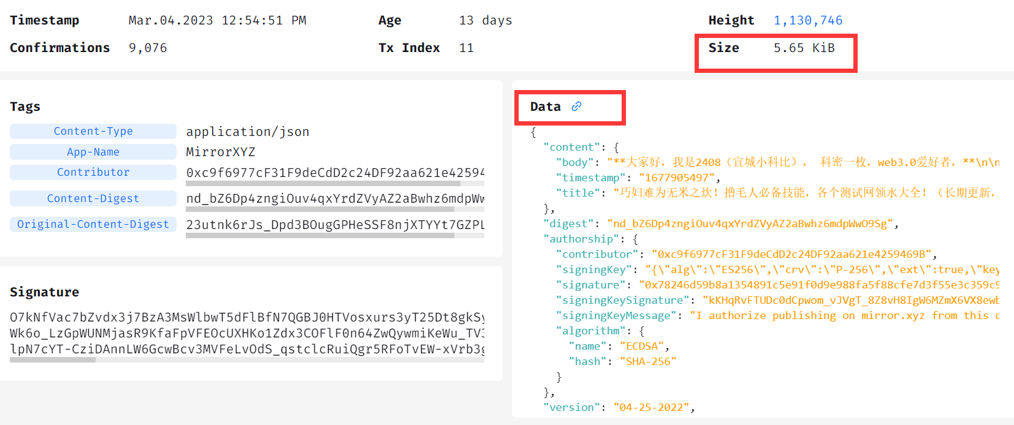Image resolution: width=1014 pixels, height=425 pixels.
Task: Click the timestamp Mar.04.2023 12:54:51 PM
Action: point(217,20)
